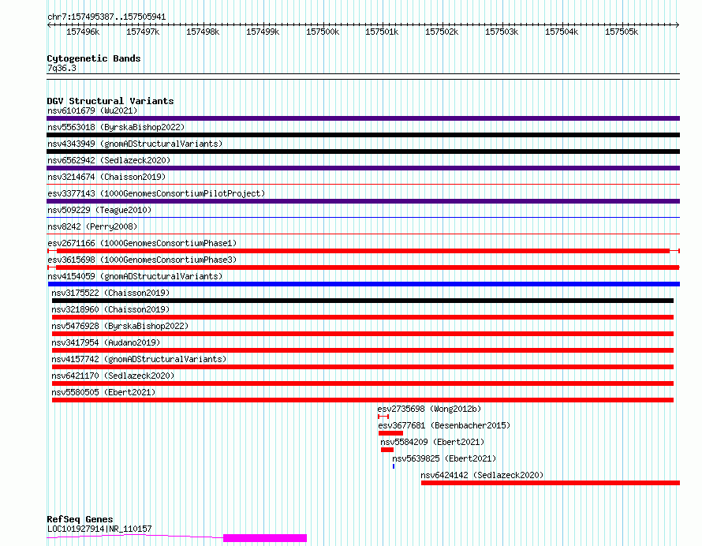The image size is (702, 546).
Task: Click nsv4157742 (gnomADStructuralVariants) label
Action: tap(139, 359)
